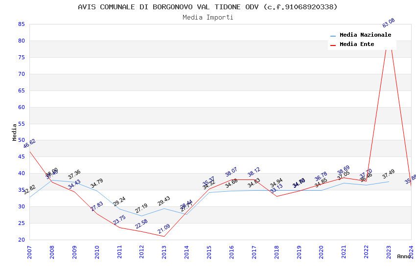Click the 34.43 data label for 2009
The image size is (416, 269).
pyautogui.click(x=74, y=184)
